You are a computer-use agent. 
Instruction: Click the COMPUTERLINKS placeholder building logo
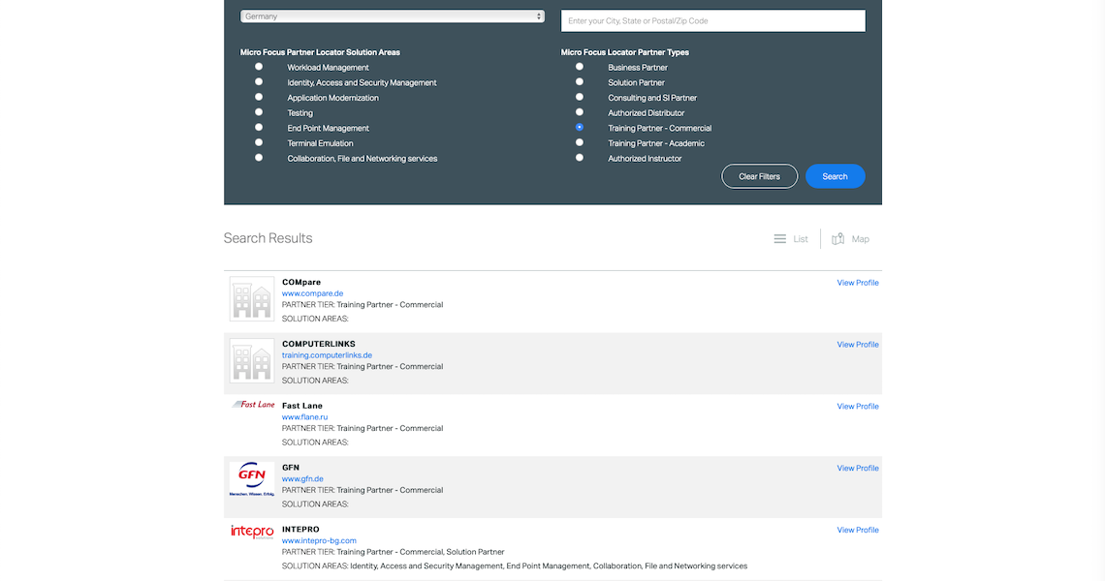(252, 360)
